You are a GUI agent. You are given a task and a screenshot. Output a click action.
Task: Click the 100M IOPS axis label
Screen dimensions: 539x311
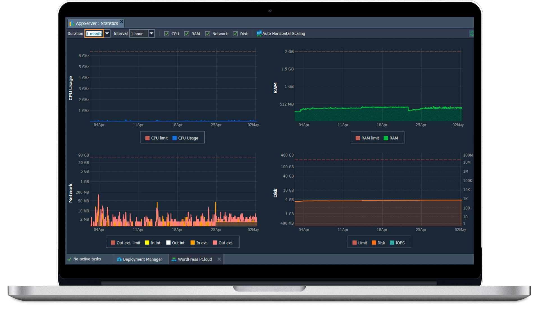(468, 155)
